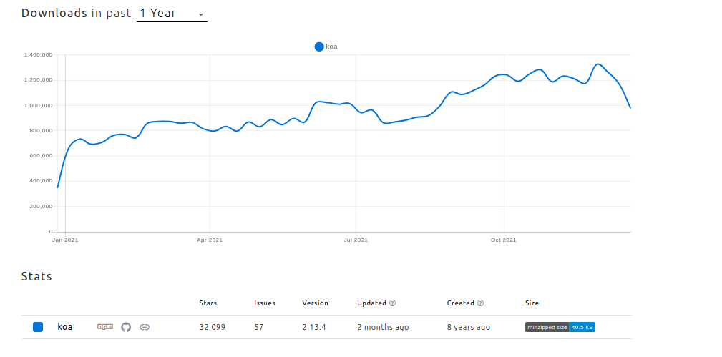Screen dimensions: 722x357
Task: Click the help icon next to Created
Action: pos(480,303)
